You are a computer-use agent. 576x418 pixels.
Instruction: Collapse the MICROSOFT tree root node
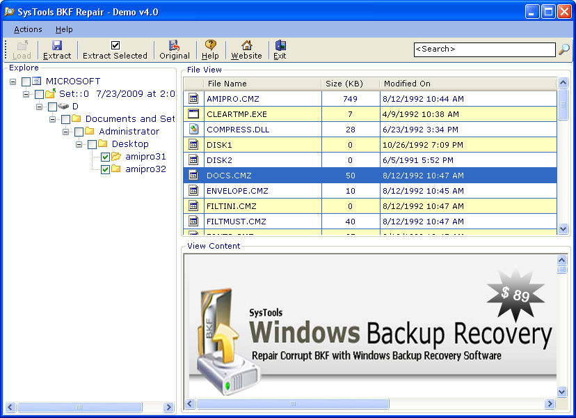click(x=13, y=82)
